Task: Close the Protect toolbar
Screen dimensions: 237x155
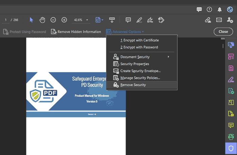Action: coord(223,32)
